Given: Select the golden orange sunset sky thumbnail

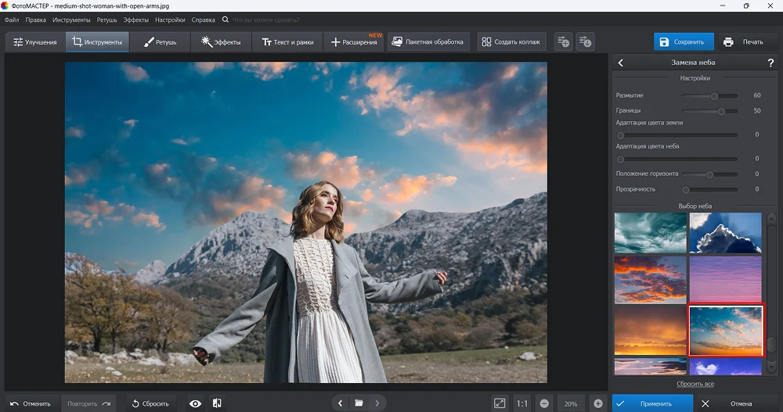Looking at the screenshot, I should 650,330.
